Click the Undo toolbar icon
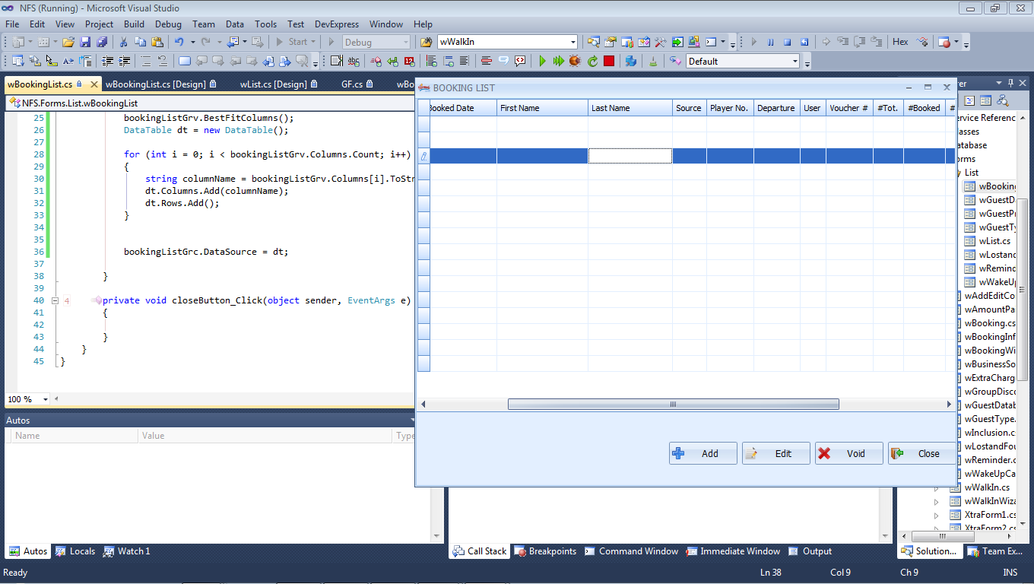This screenshot has height=584, width=1034. (x=179, y=42)
